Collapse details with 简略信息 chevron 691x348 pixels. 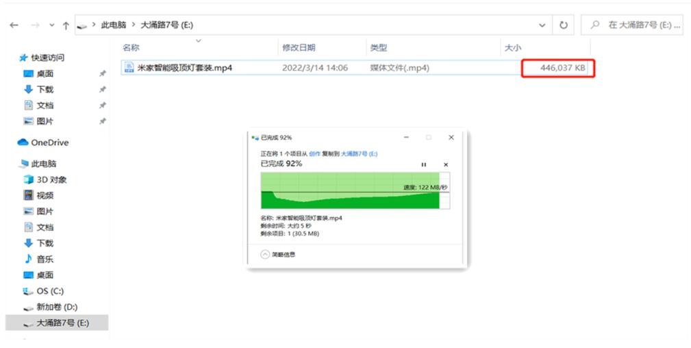pos(266,254)
